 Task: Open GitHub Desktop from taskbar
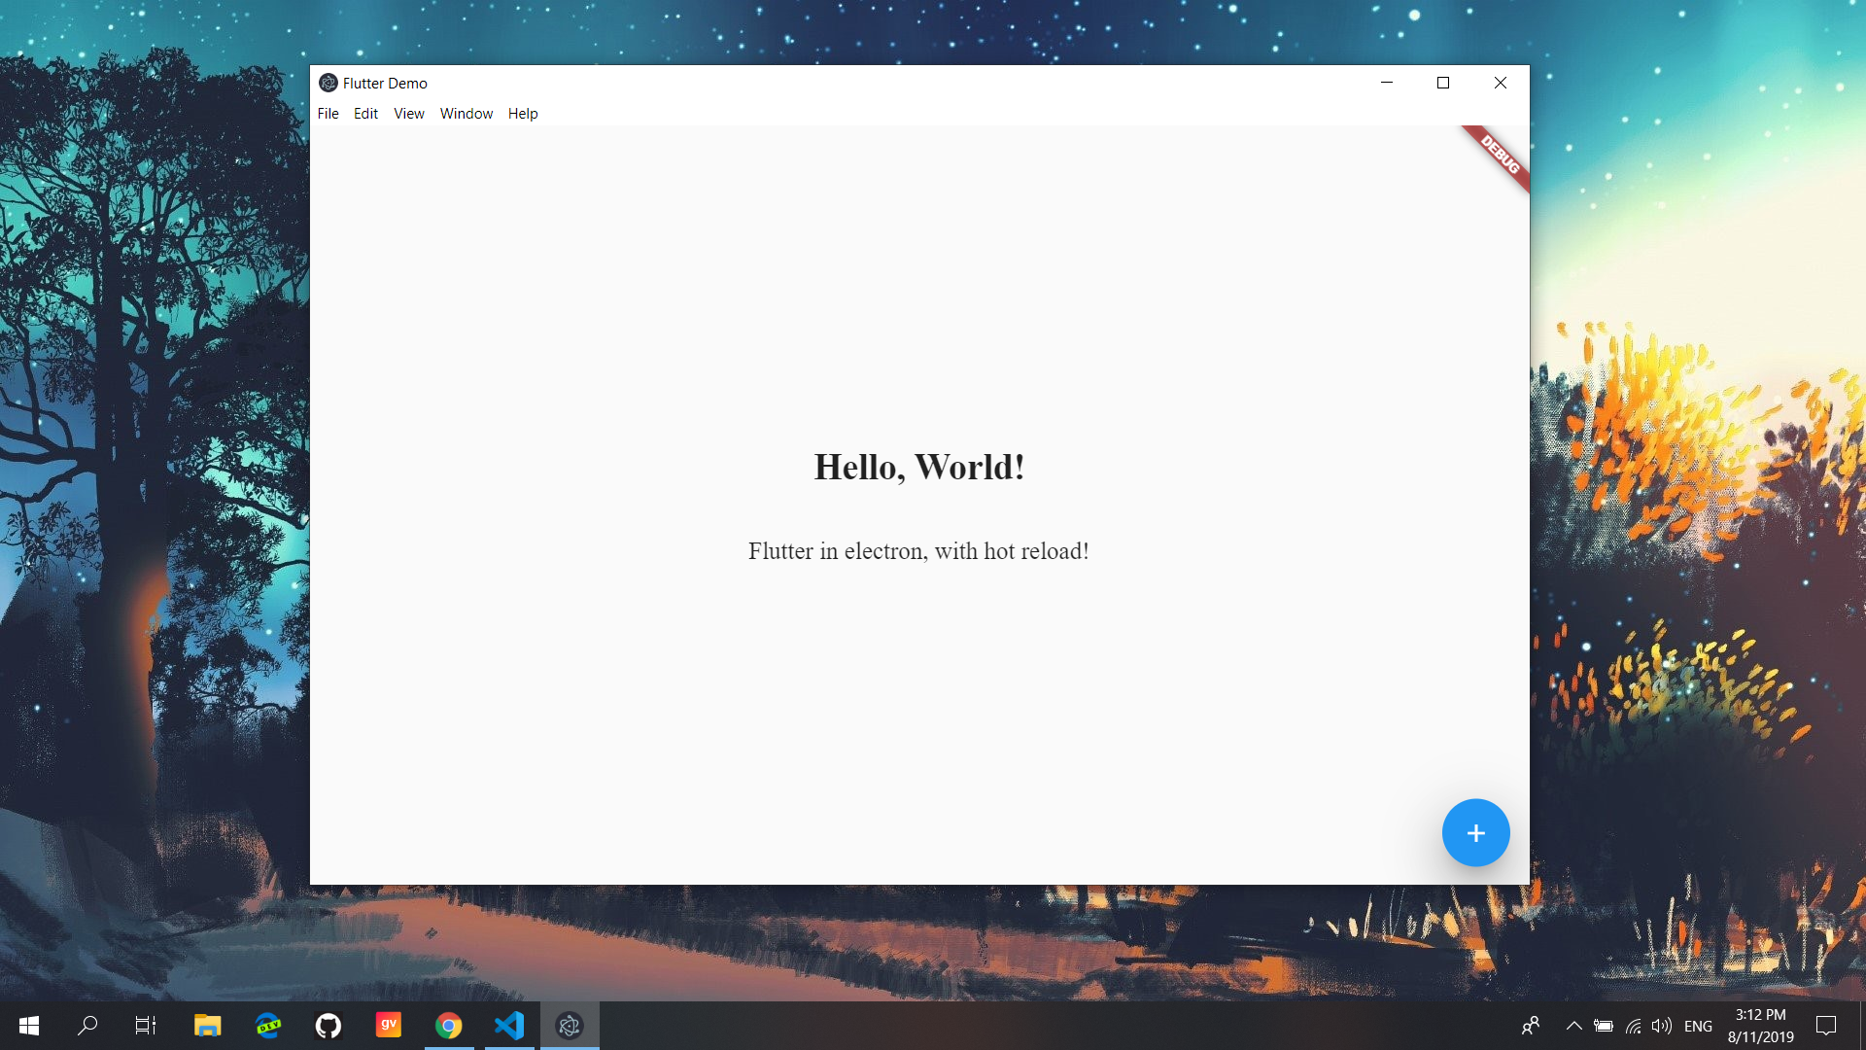pyautogui.click(x=328, y=1026)
